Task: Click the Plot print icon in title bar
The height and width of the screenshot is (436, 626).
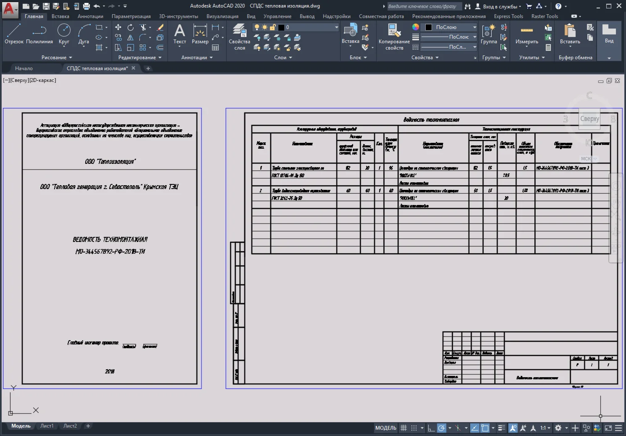Action: coord(86,6)
